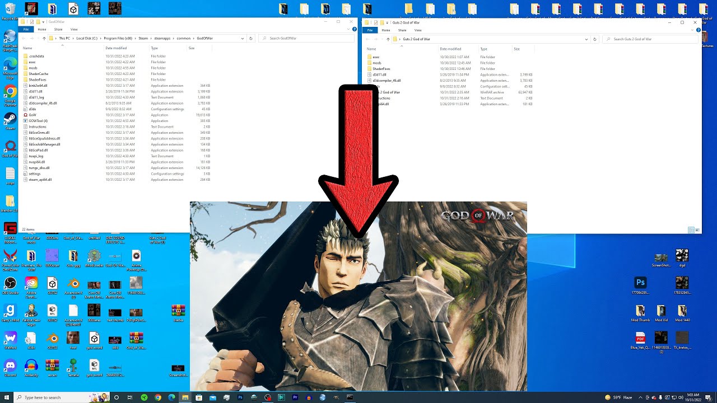Open Audacity desktop shortcut
717x403 pixels.
click(31, 368)
